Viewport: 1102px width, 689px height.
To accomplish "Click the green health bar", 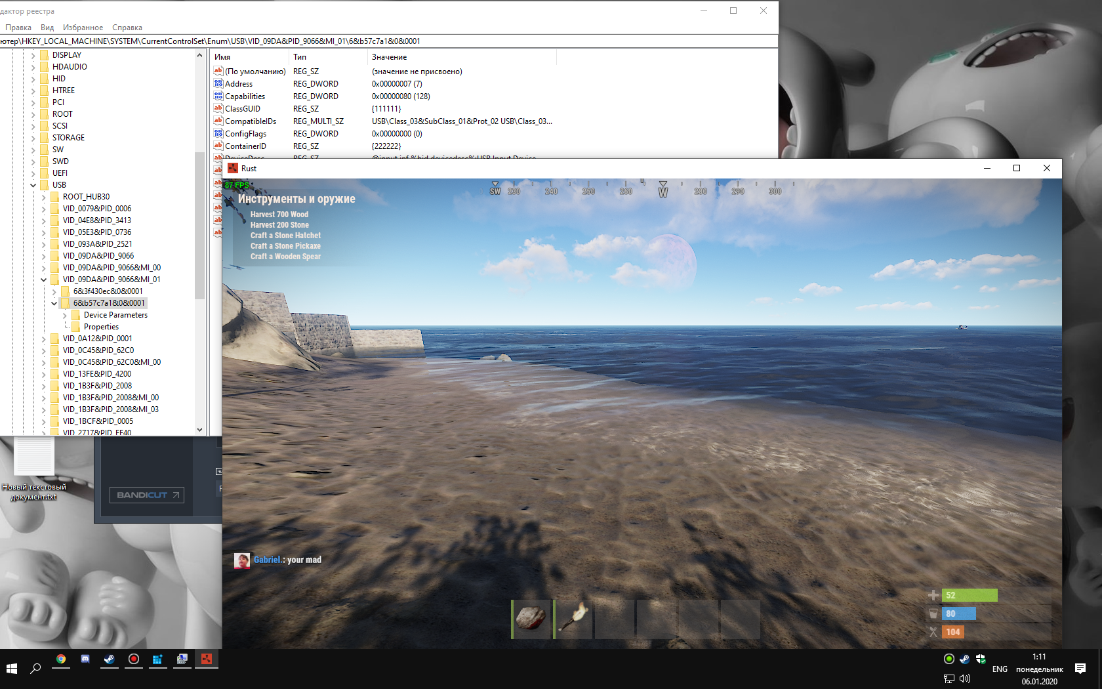I will 969,595.
